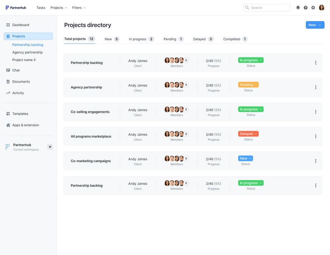Open Agency partnership link in sidebar
Screen dimensions: 330x255
click(27, 52)
